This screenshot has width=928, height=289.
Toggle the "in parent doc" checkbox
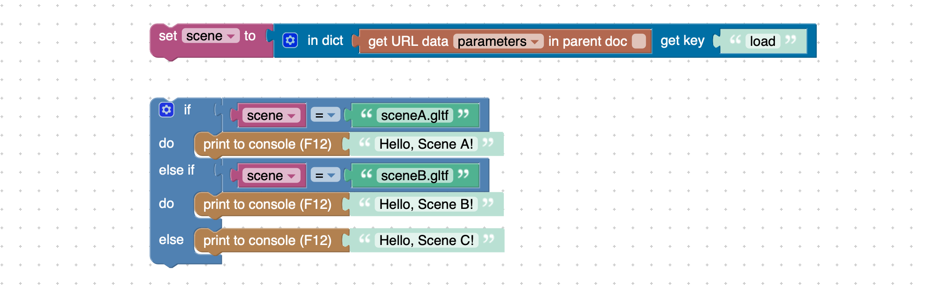[639, 41]
